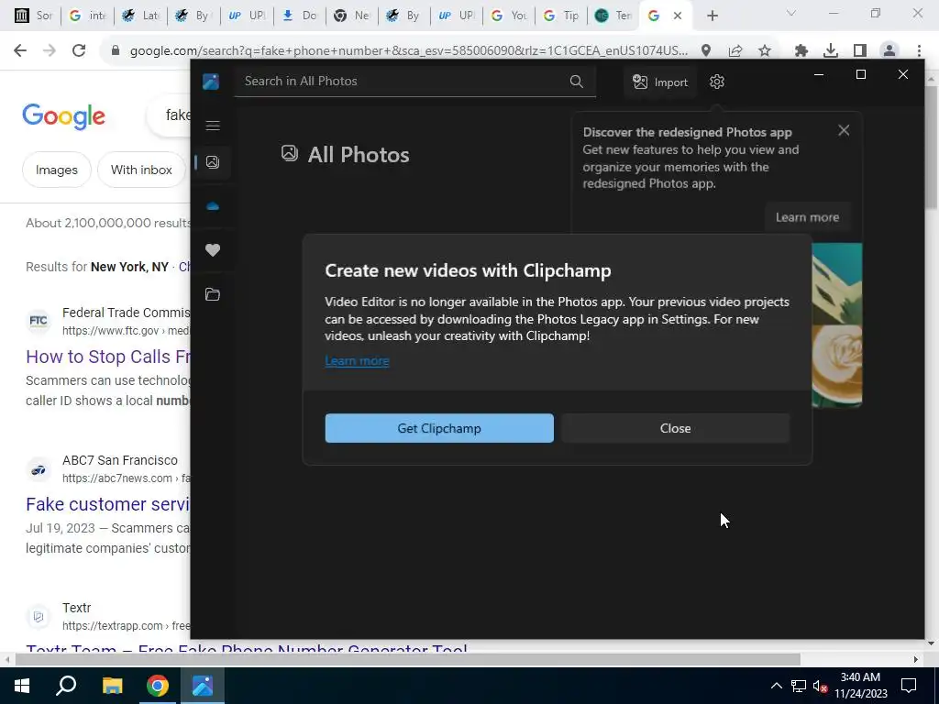Click the network icon in system tray
Viewport: 939px width, 704px height.
799,686
